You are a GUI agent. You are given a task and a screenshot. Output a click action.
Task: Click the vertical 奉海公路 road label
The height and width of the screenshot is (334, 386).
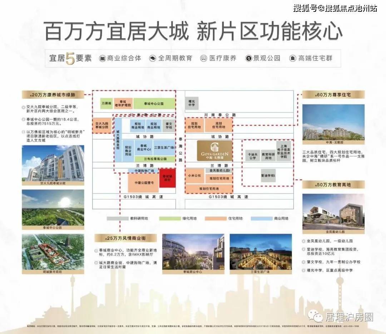pos(180,149)
